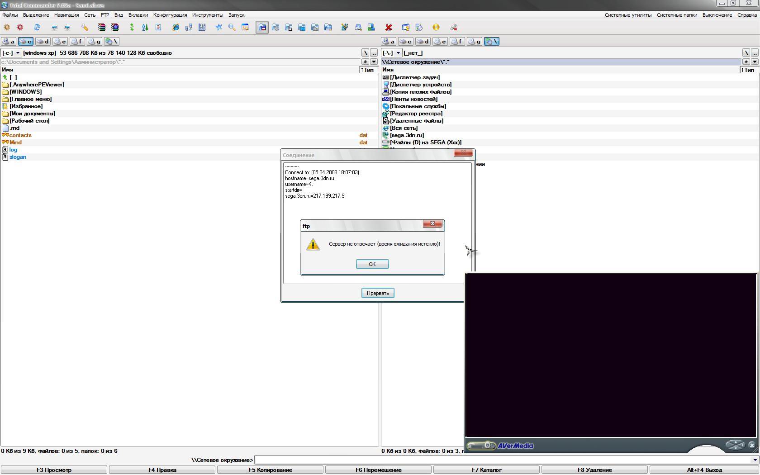Select drive c in right panel

(x=406, y=41)
